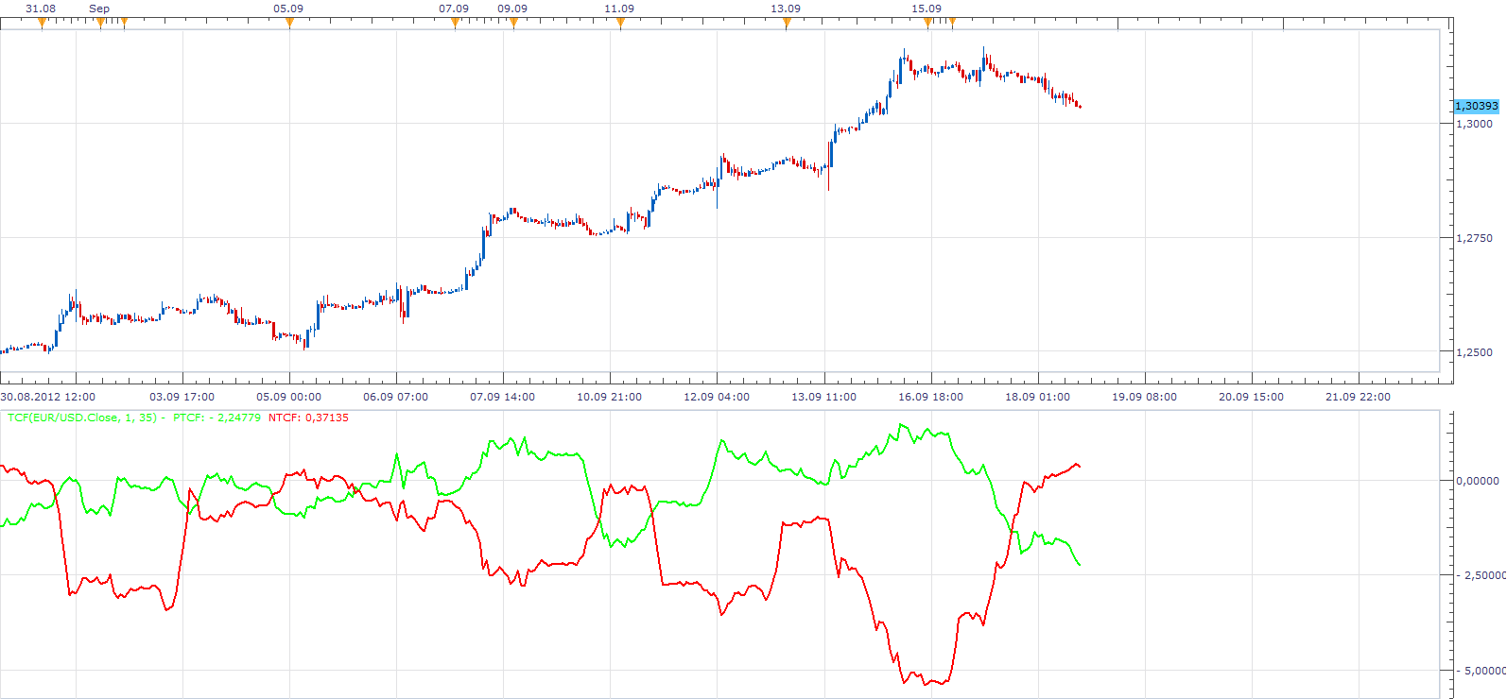Click the 13.09 11:00 time label
The image size is (1507, 699).
tap(824, 397)
